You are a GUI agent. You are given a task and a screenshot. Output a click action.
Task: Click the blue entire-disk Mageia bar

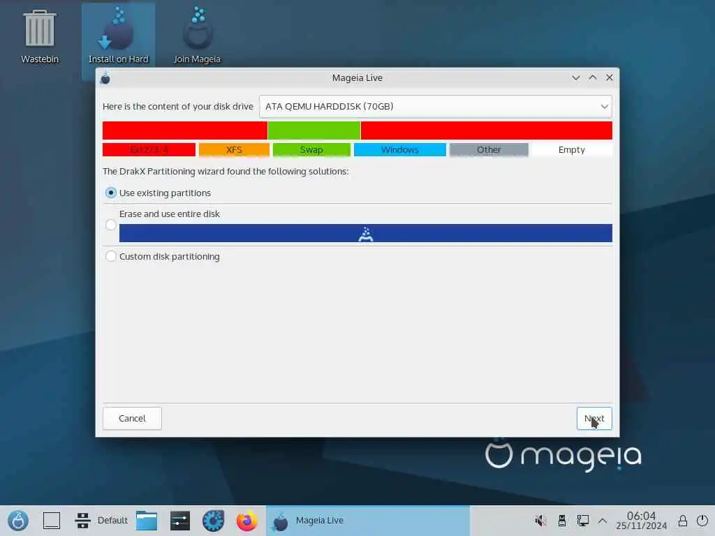(366, 233)
